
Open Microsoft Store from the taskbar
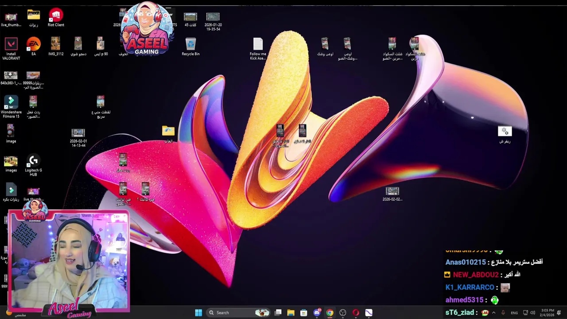[303, 313]
